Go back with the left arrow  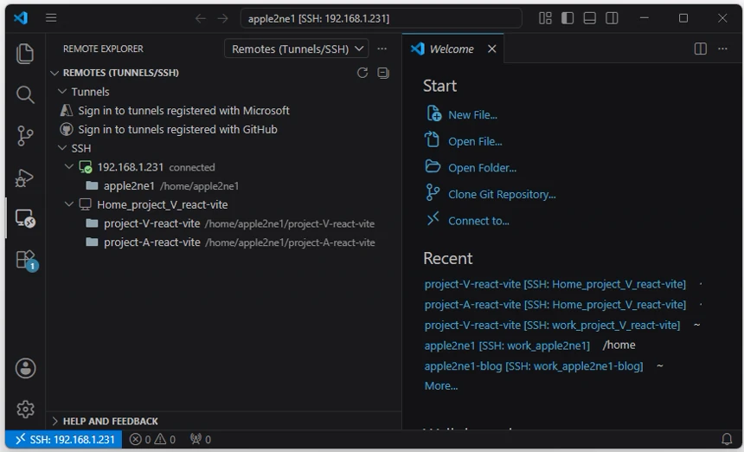201,18
